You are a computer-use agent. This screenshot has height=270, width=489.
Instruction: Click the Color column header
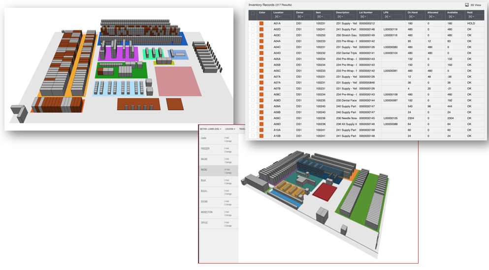262,13
